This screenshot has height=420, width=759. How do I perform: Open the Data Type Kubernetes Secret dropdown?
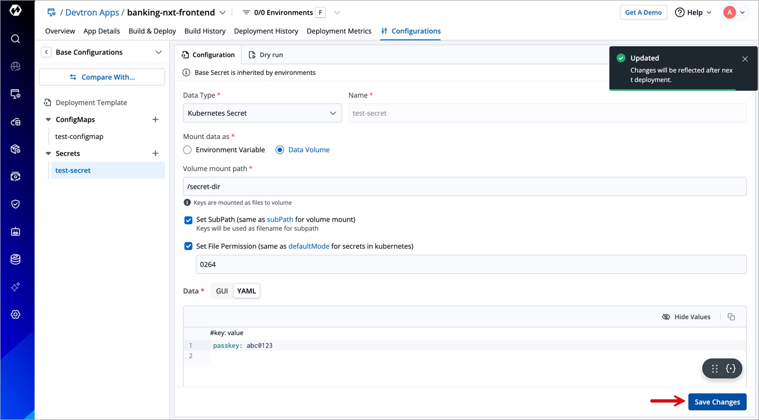pyautogui.click(x=262, y=113)
